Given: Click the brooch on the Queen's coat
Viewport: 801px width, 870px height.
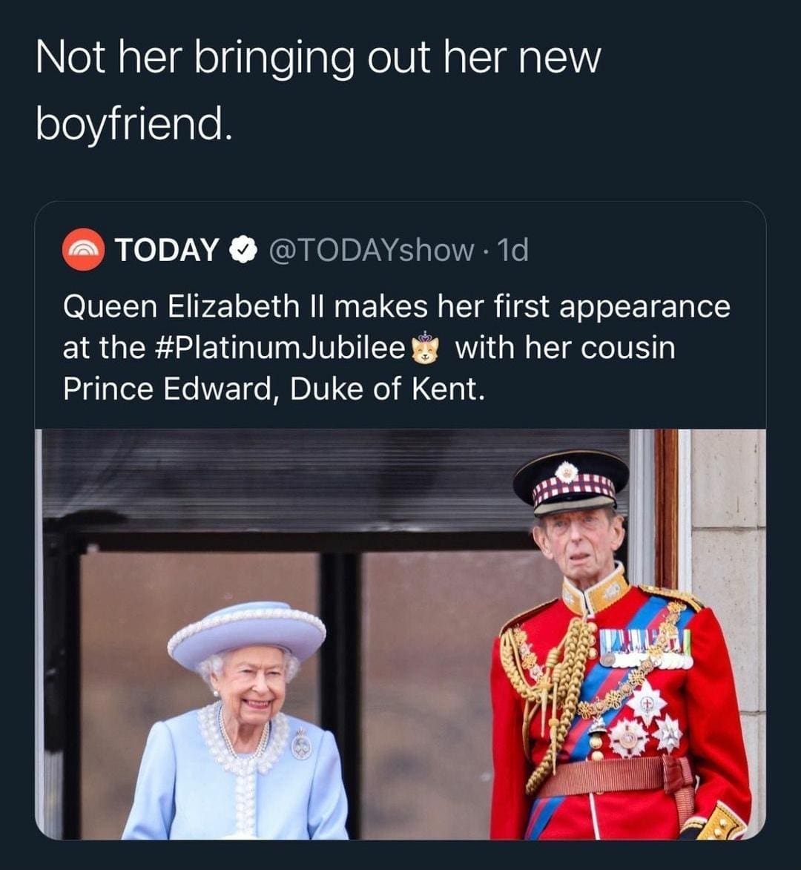Looking at the screenshot, I should point(300,743).
